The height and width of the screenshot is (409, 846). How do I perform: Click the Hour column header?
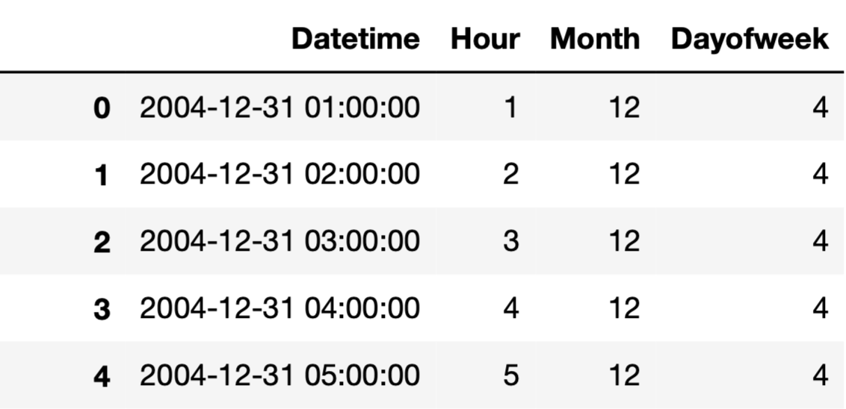484,39
